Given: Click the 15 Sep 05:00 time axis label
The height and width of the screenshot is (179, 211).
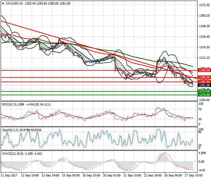Looking at the screenshot, I should click(71, 175).
